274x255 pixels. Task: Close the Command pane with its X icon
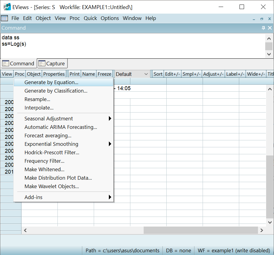click(x=270, y=28)
